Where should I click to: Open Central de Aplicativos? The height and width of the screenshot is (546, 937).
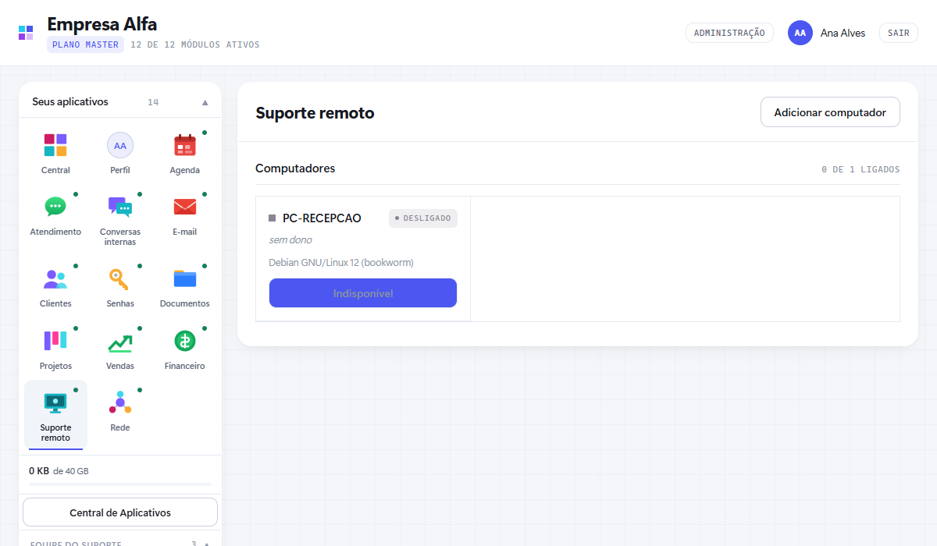120,512
